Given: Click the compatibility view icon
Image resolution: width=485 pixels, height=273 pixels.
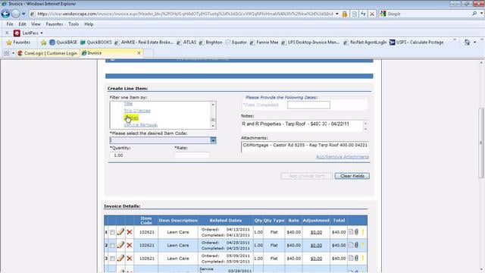Looking at the screenshot, I should [x=354, y=14].
